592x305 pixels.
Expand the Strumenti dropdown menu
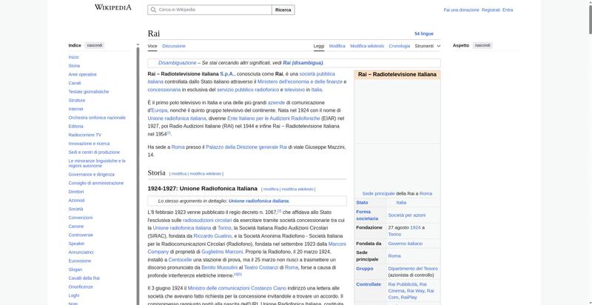428,46
